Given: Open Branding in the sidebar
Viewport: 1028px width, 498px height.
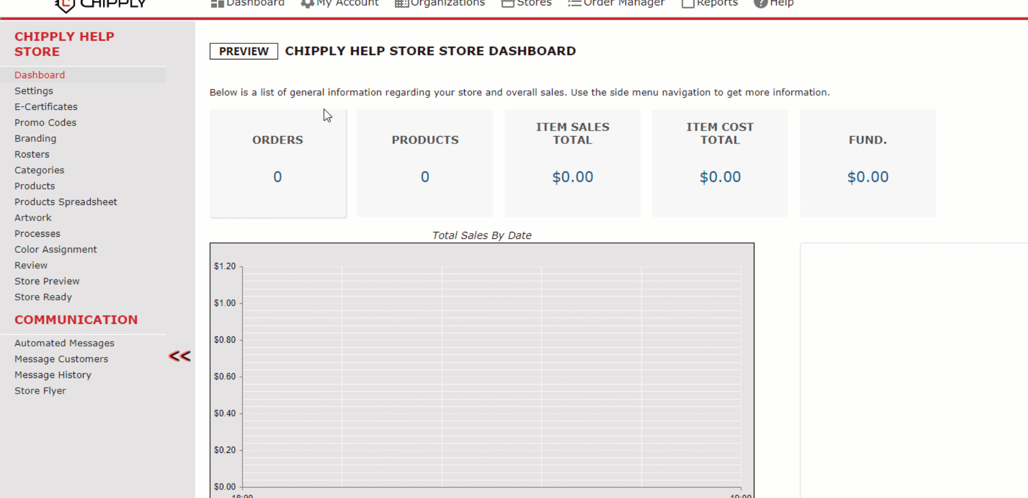Looking at the screenshot, I should point(35,139).
